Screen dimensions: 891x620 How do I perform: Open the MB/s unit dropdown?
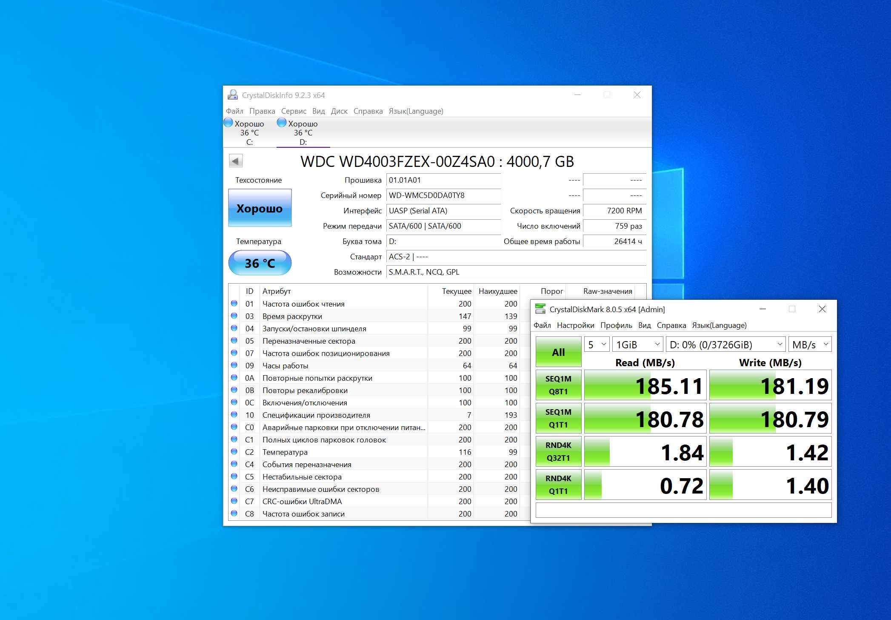810,344
